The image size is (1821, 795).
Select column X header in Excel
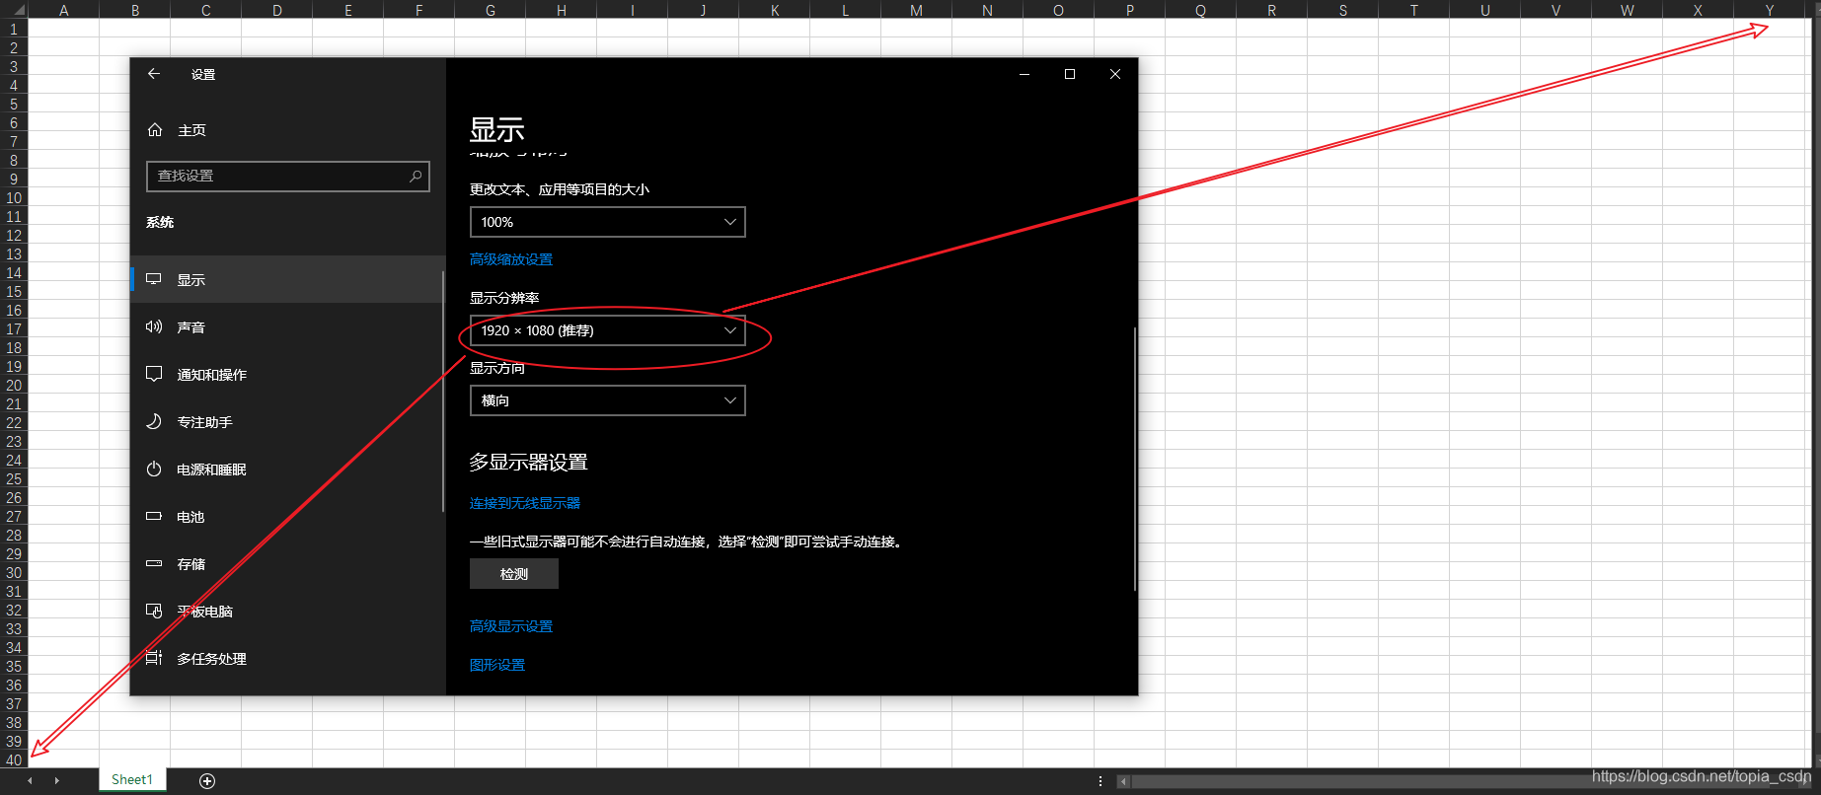coord(1698,10)
